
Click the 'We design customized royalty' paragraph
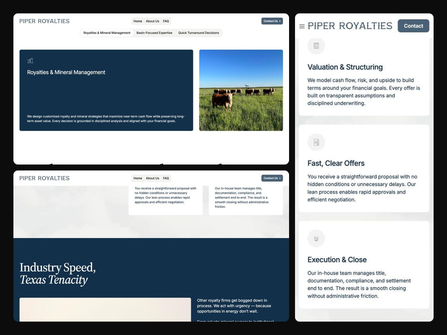tap(106, 119)
